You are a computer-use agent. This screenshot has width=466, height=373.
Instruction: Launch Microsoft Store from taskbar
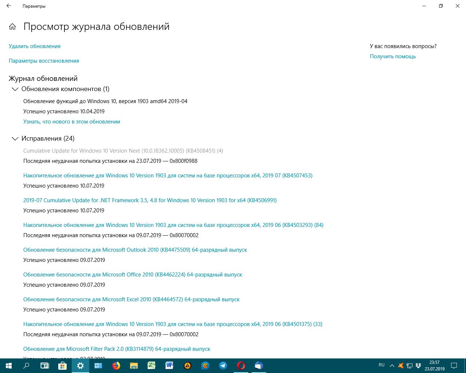pos(62,366)
